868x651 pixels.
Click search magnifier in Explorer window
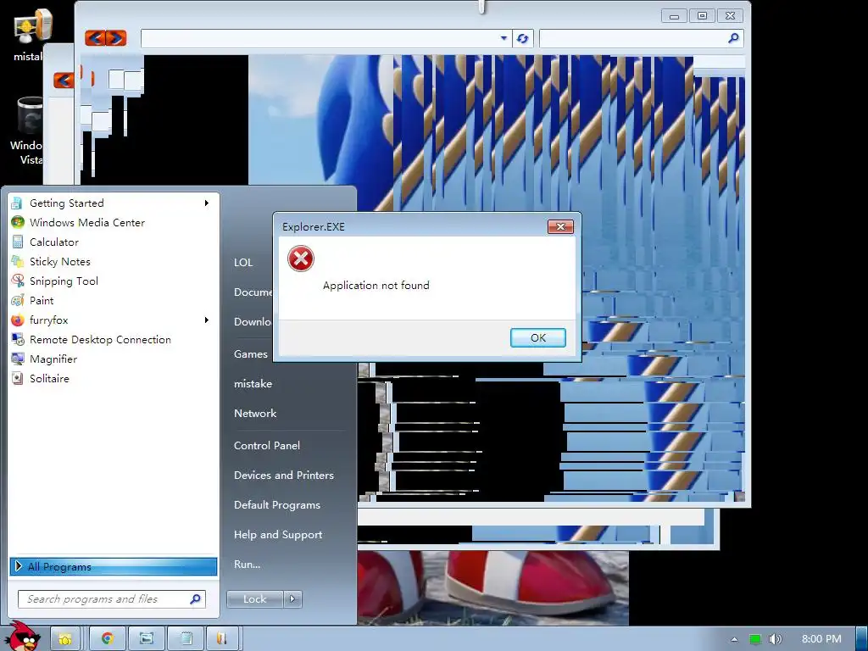(x=733, y=38)
